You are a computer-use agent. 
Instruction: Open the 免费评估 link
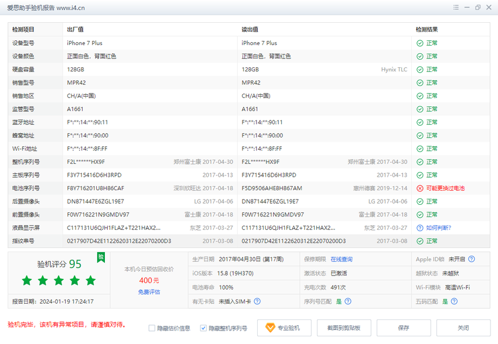pos(149,292)
